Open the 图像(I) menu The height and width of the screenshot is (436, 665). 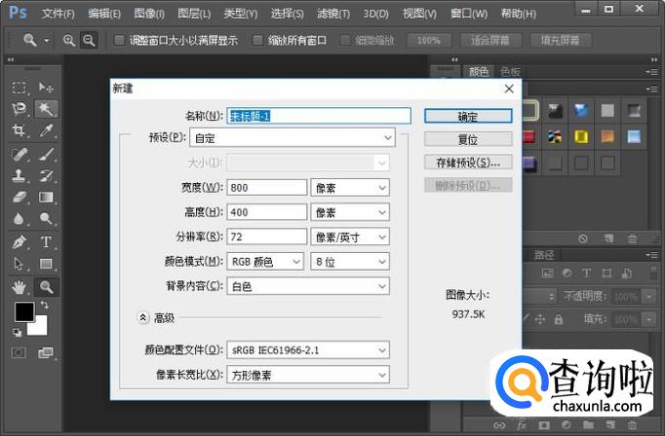[x=149, y=14]
